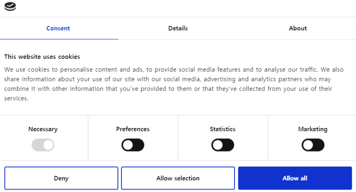Enable the Preferences cookies switch
Viewport: 356px width, 192px height.
click(x=133, y=145)
